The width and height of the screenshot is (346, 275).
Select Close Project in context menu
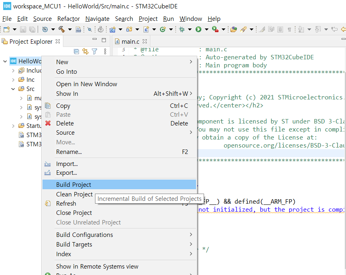click(x=119, y=213)
